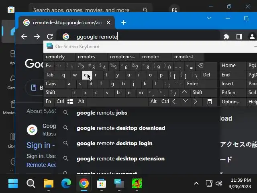This screenshot has height=193, width=257.
Task: Toggle the right Shift key
Action: coord(204,92)
